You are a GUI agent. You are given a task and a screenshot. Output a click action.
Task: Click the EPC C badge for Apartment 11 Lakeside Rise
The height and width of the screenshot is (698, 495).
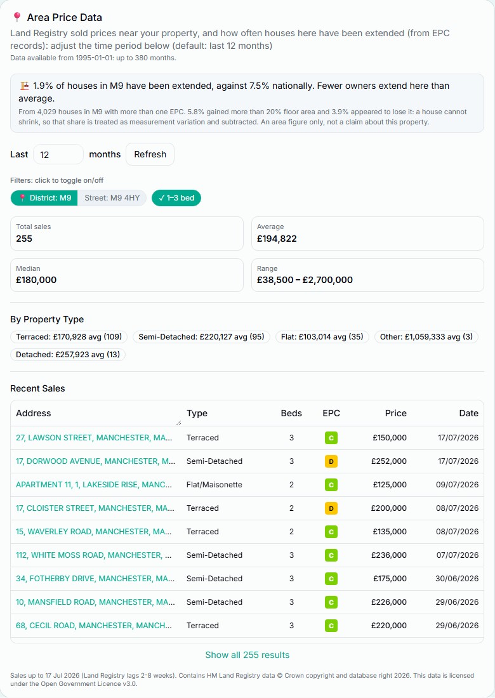coord(331,485)
